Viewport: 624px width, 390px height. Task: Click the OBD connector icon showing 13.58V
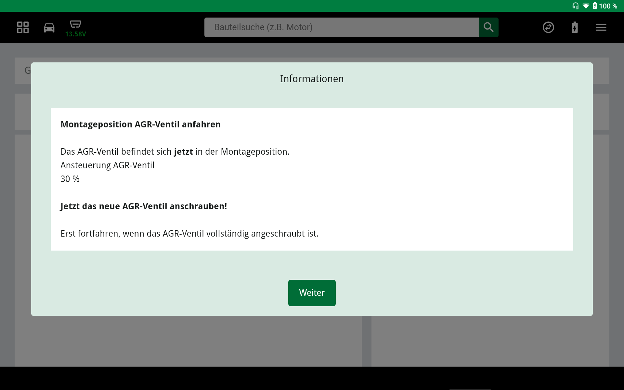point(75,24)
